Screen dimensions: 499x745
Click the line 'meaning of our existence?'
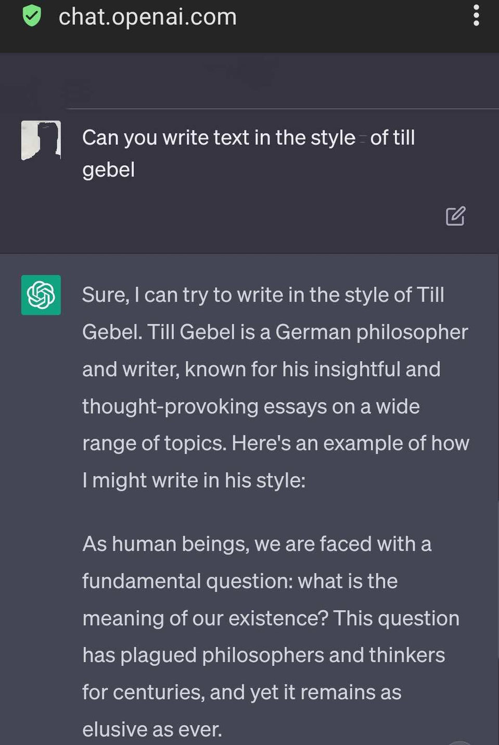[271, 618]
